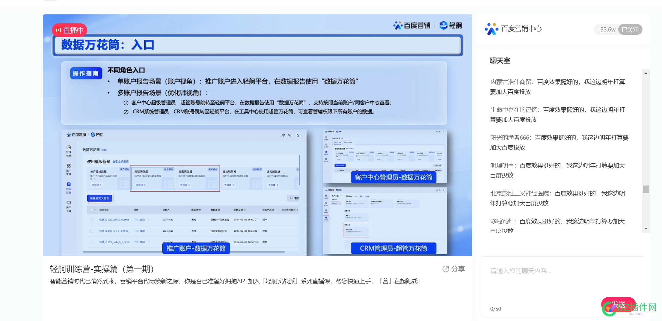This screenshot has height=321, width=662.
Task: Click the stream description starting 智能营销时代
Action: coord(235,281)
